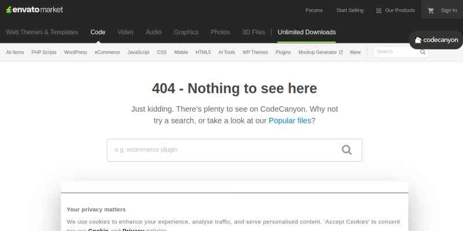Open Start Selling page
The height and width of the screenshot is (231, 463).
350,10
